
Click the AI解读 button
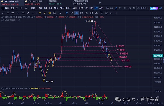click(x=154, y=8)
